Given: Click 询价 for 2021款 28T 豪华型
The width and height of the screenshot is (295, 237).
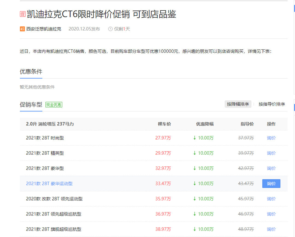Looking at the screenshot, I should pyautogui.click(x=271, y=169).
